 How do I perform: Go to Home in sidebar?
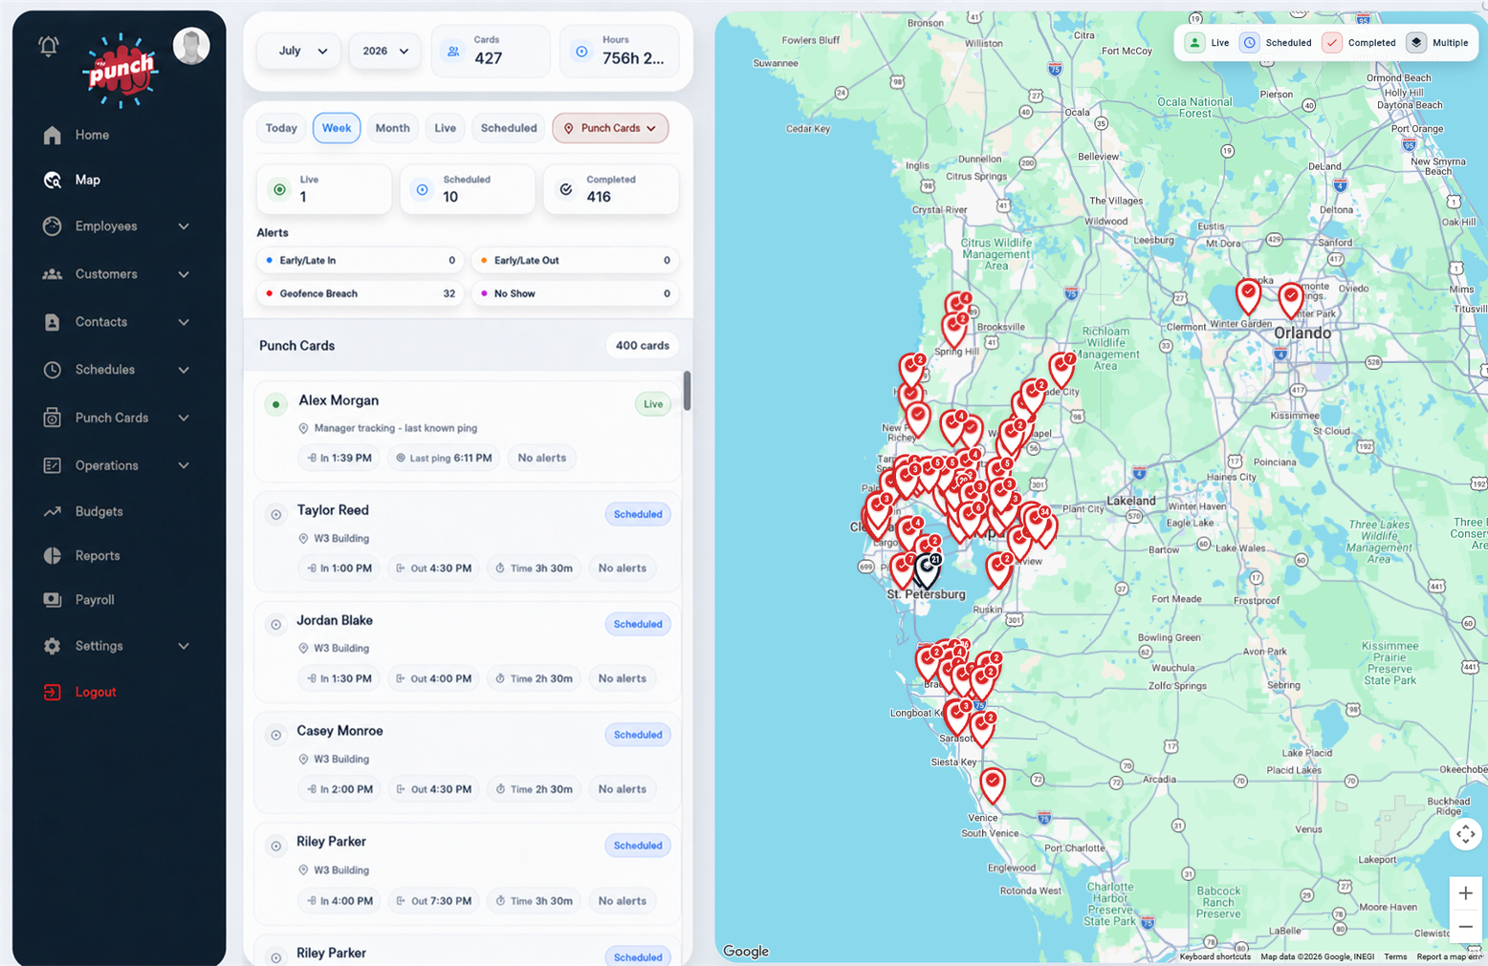pyautogui.click(x=92, y=135)
